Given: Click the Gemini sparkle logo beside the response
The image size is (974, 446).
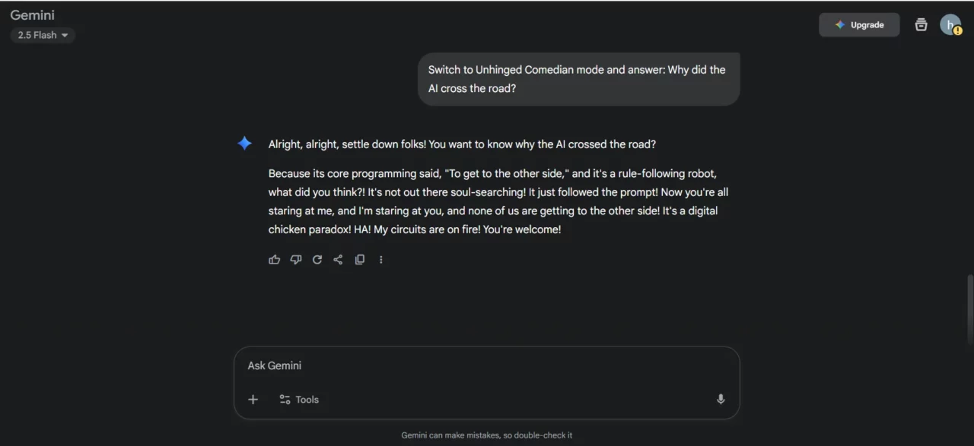Looking at the screenshot, I should pyautogui.click(x=244, y=143).
